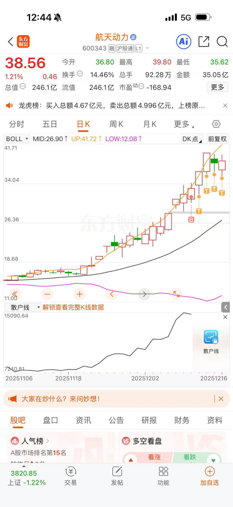The width and height of the screenshot is (233, 507).
Task: Switch to 分时 chart tab
Action: [17, 124]
